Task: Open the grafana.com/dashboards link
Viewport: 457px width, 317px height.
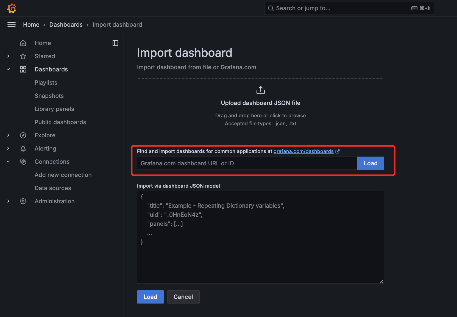Action: coord(303,151)
